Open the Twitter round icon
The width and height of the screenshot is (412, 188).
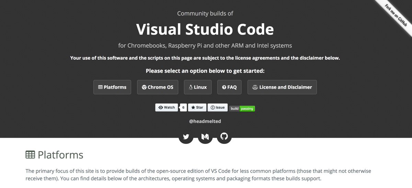186,137
